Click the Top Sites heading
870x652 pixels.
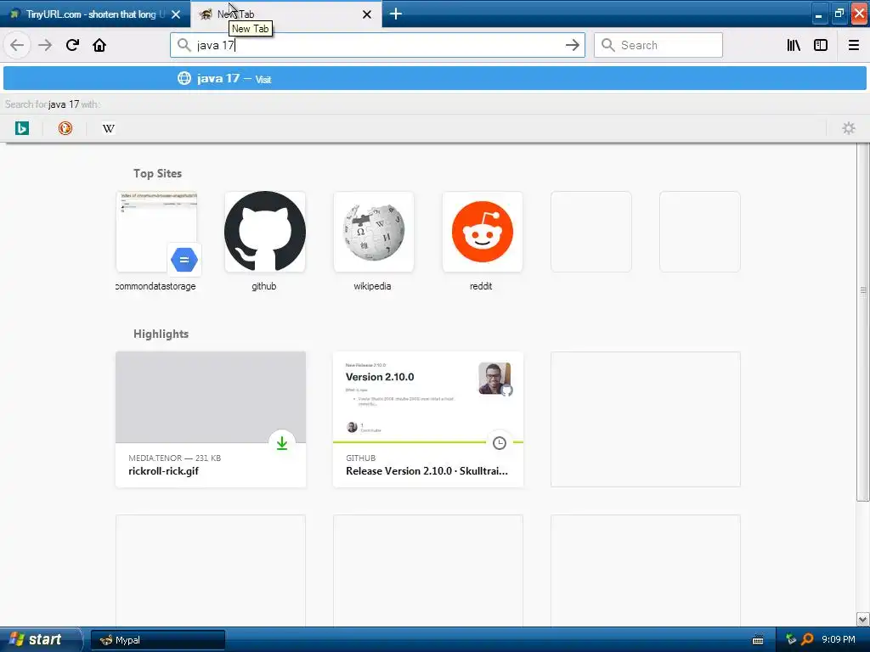[157, 173]
